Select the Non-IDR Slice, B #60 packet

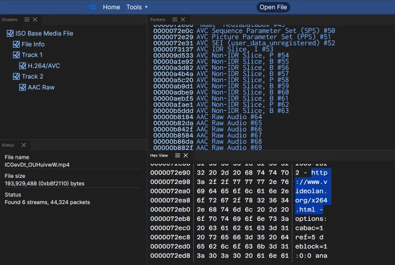221,92
